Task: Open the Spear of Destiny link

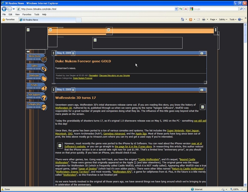Action: click(x=88, y=169)
